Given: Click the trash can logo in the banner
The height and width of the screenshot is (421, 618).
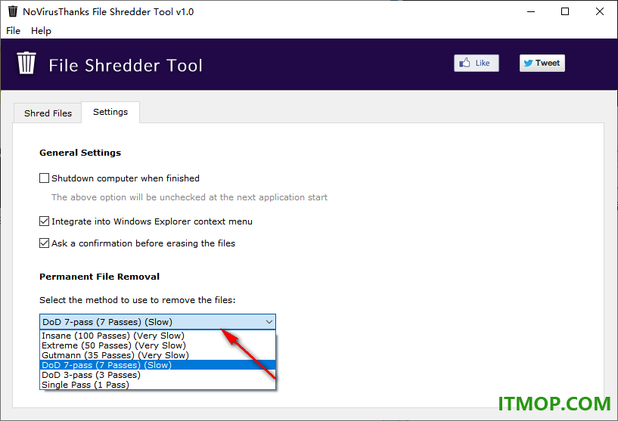Looking at the screenshot, I should [26, 63].
